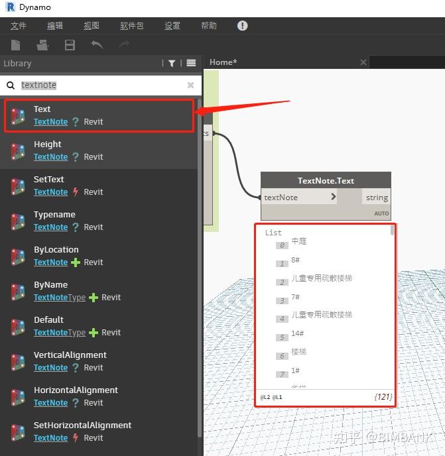Select list item 7 value 1#
Screen dimensions: 445x456
click(x=295, y=370)
